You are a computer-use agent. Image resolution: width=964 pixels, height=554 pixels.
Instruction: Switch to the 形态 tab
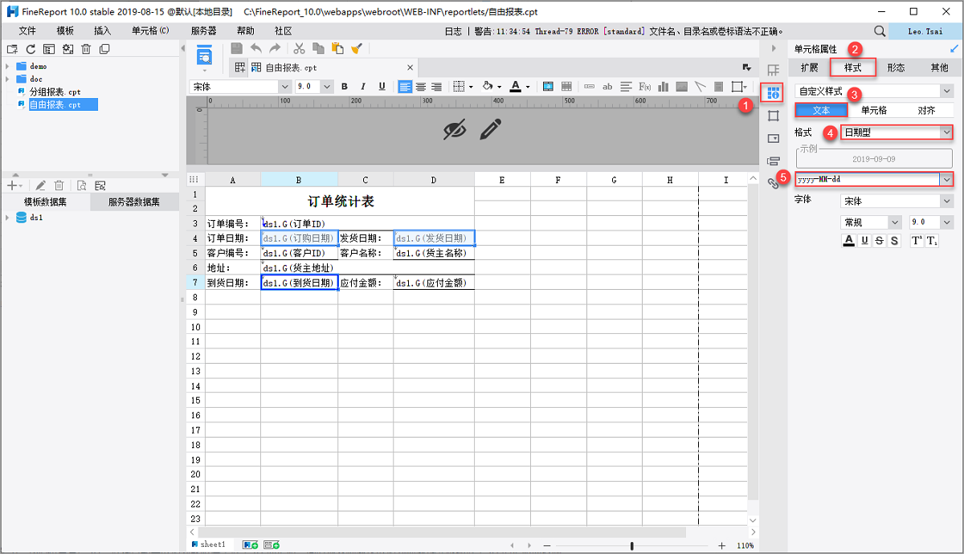[896, 68]
